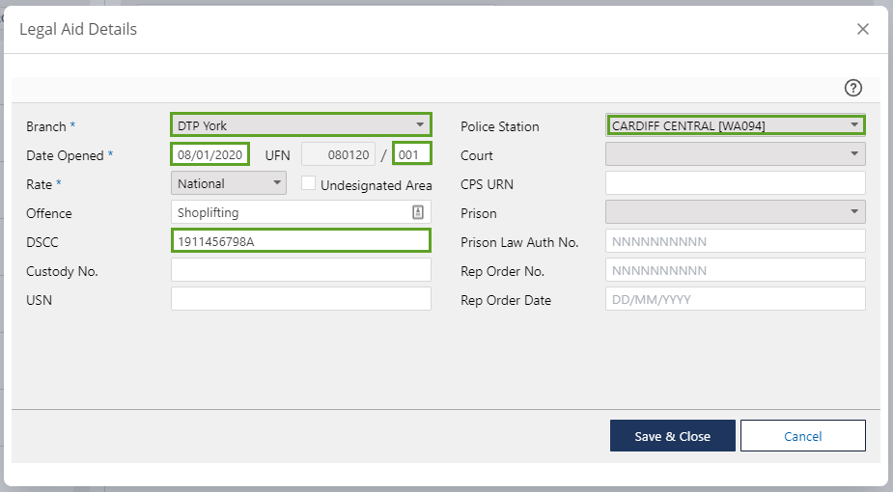The height and width of the screenshot is (492, 893).
Task: Click the Rep Order No. field
Action: pyautogui.click(x=735, y=271)
